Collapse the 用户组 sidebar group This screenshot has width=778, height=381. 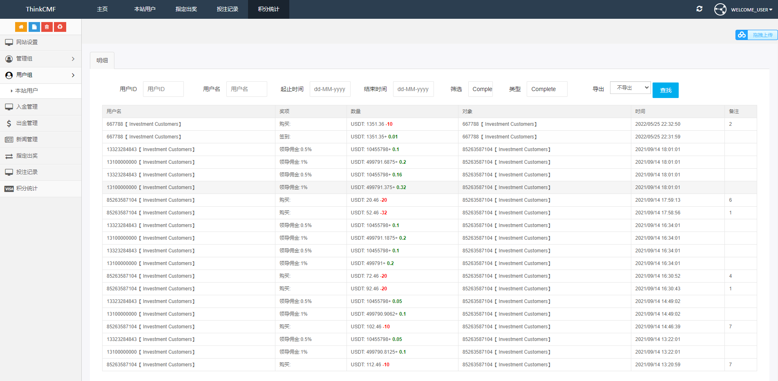tap(40, 75)
